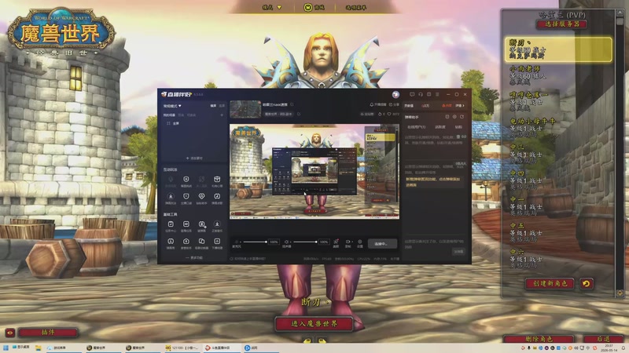This screenshot has height=353, width=629.
Task: Open File Explorer from the taskbar
Action: (x=38, y=348)
